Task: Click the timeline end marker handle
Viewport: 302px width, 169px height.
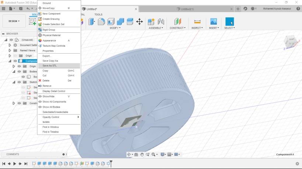Action: pyautogui.click(x=111, y=163)
